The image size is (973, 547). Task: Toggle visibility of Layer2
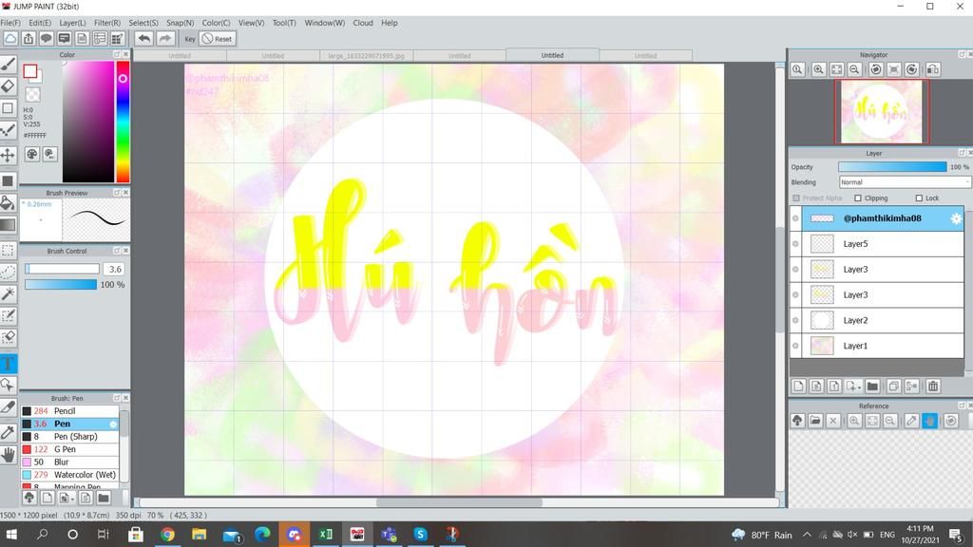(795, 320)
